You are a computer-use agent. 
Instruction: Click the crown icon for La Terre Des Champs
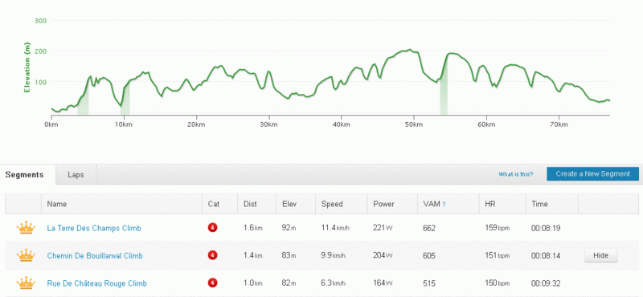(x=26, y=228)
